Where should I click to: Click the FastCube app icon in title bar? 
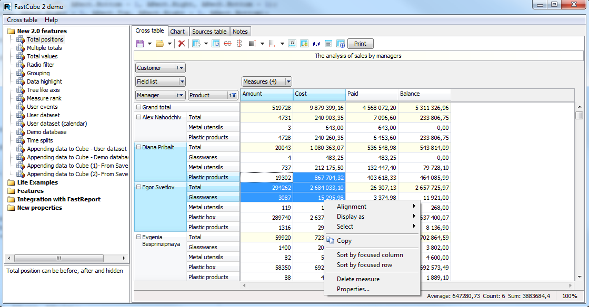[7, 7]
